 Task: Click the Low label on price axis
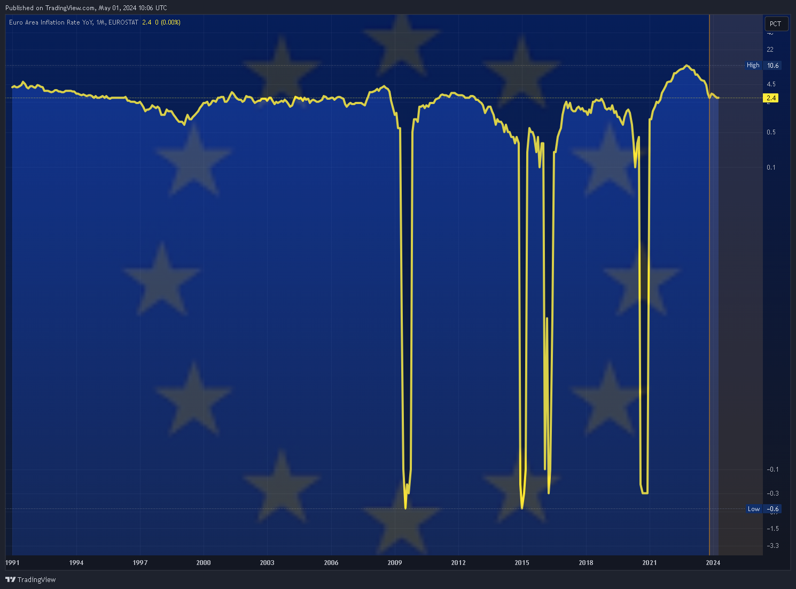pos(754,509)
